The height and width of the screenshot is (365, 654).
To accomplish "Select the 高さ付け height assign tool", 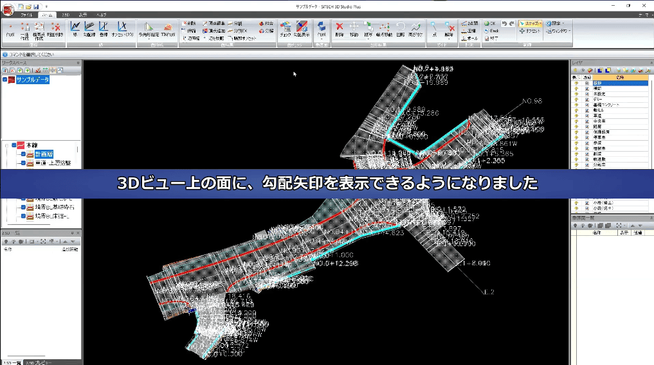I will [x=415, y=29].
